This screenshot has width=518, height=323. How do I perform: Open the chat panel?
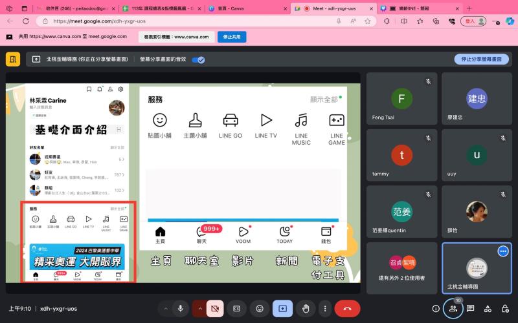coord(471,309)
